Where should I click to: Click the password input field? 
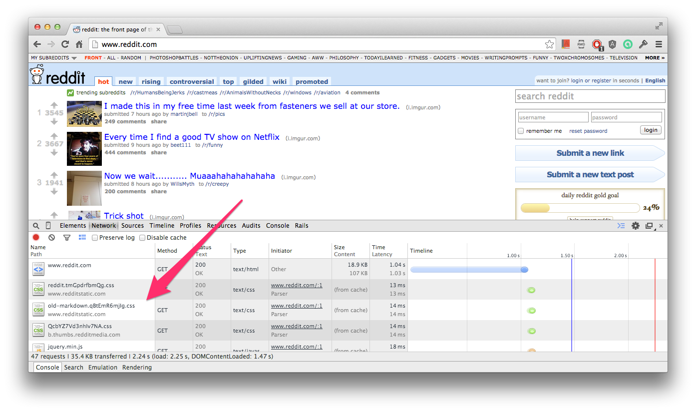(x=627, y=117)
